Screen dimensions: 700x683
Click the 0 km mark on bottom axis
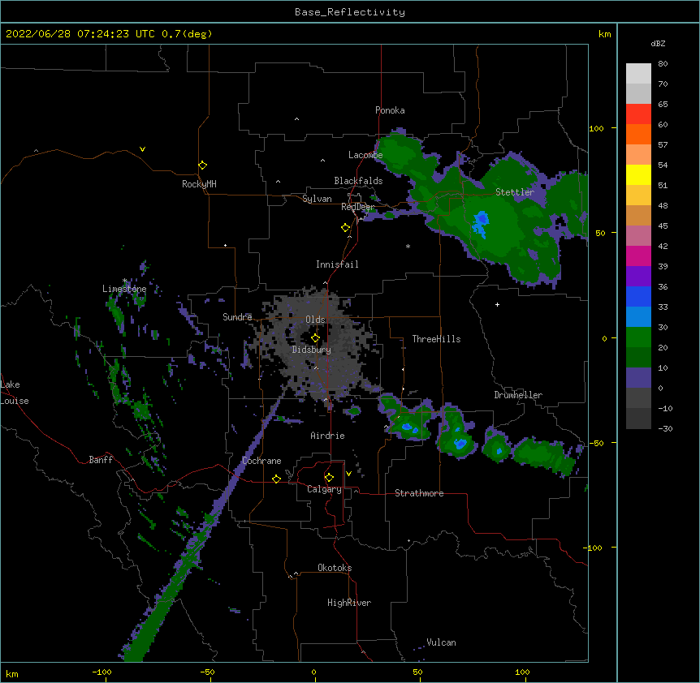click(x=313, y=672)
